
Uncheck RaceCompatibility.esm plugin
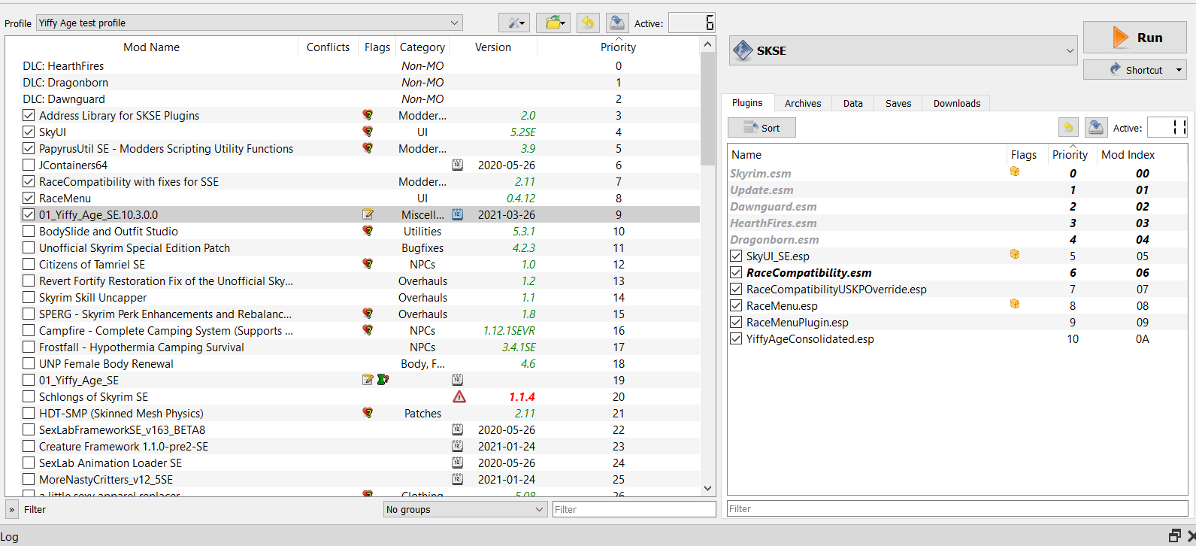(736, 272)
